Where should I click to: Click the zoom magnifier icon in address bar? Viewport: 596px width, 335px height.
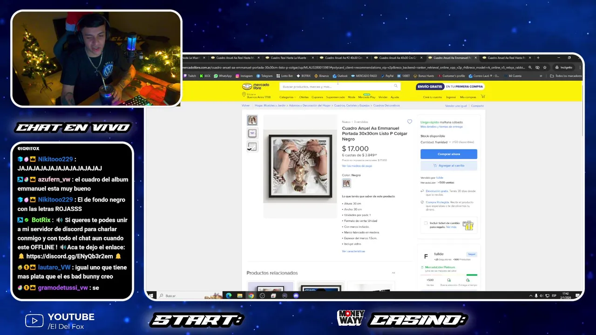(x=530, y=67)
